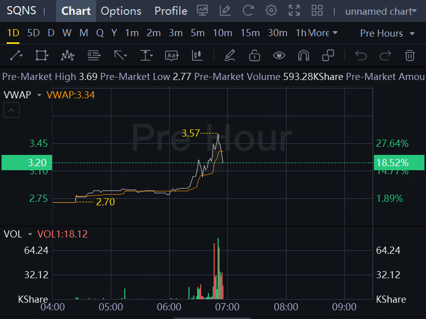Switch to the Profile tab
426x319 pixels.
tap(171, 11)
